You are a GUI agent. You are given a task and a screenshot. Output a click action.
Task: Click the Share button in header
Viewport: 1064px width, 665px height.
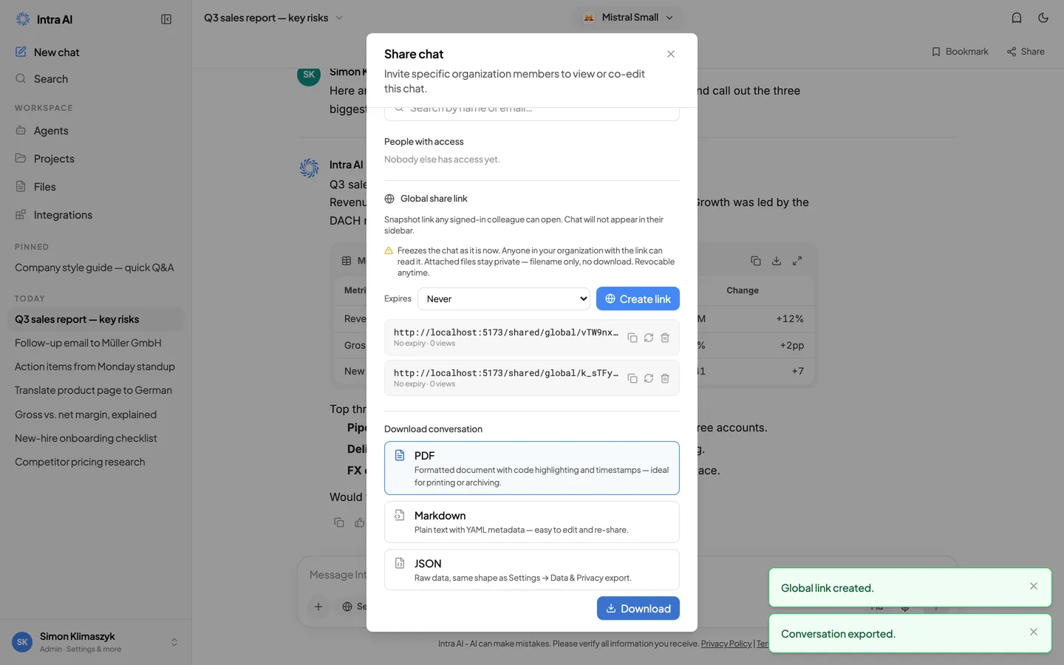[x=1026, y=52]
